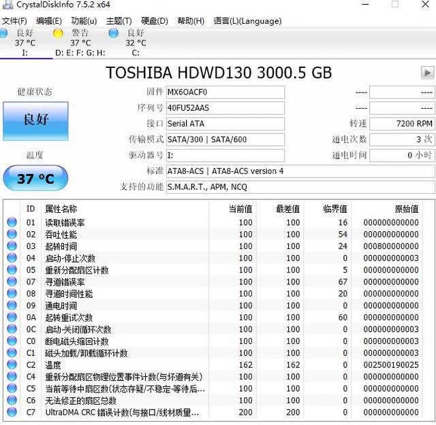Click the yellow warning orb for drive D:
The height and width of the screenshot is (425, 436).
58,33
